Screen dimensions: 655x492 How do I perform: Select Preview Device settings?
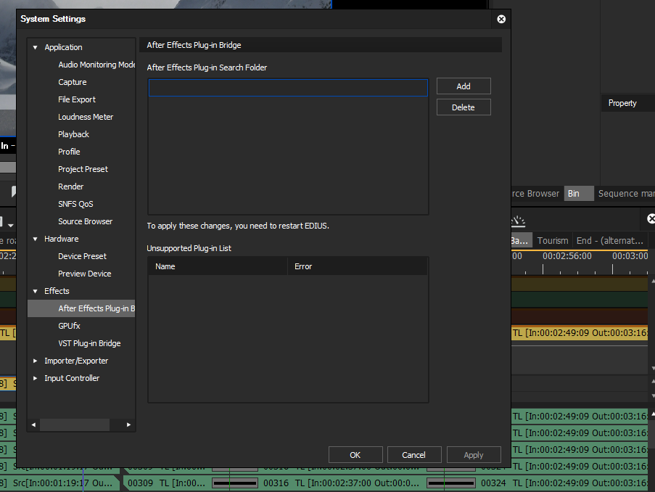84,274
